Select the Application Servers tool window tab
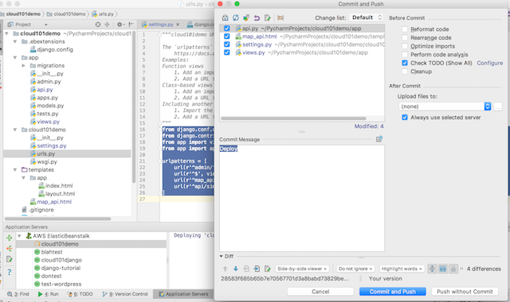510x302 pixels. (x=184, y=294)
